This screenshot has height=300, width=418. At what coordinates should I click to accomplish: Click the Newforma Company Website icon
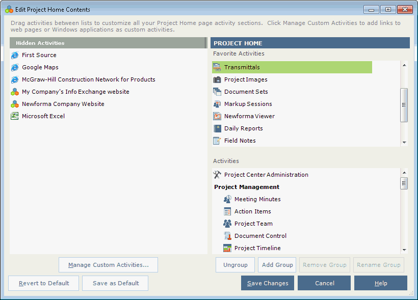tap(15, 104)
